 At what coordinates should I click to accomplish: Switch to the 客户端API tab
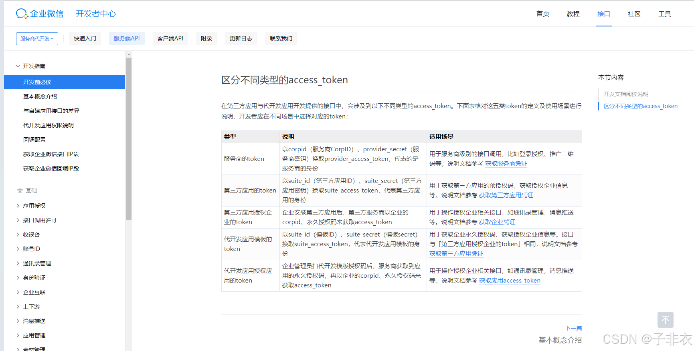(x=170, y=38)
